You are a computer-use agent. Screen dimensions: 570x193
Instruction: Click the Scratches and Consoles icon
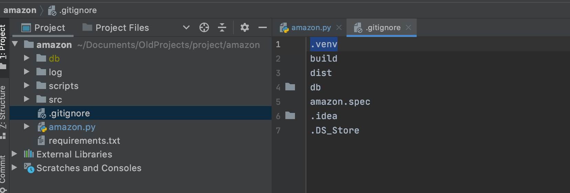(x=29, y=168)
